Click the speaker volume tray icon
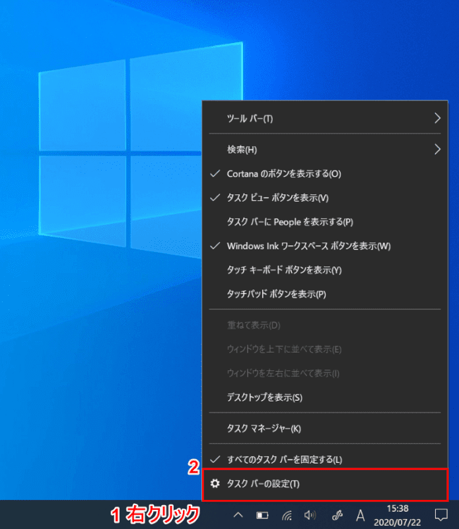This screenshot has height=529, width=459. coord(310,515)
